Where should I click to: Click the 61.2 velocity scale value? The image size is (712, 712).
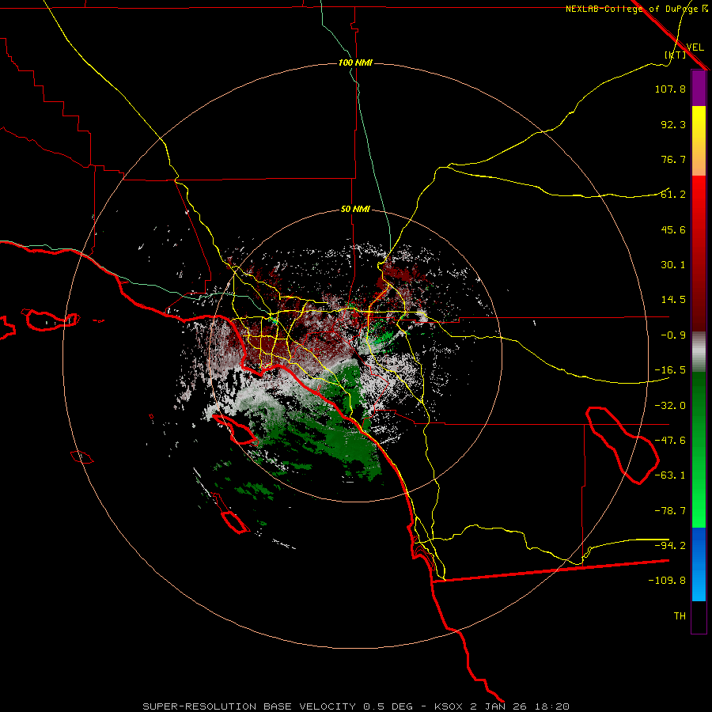coord(673,195)
